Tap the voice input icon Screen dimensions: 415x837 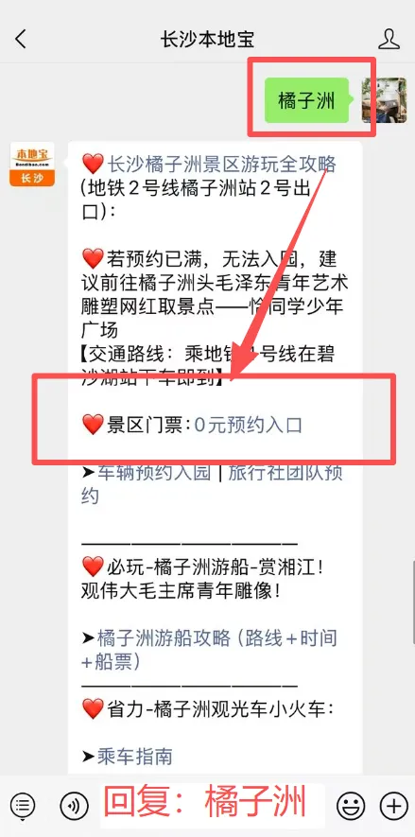pyautogui.click(x=74, y=805)
